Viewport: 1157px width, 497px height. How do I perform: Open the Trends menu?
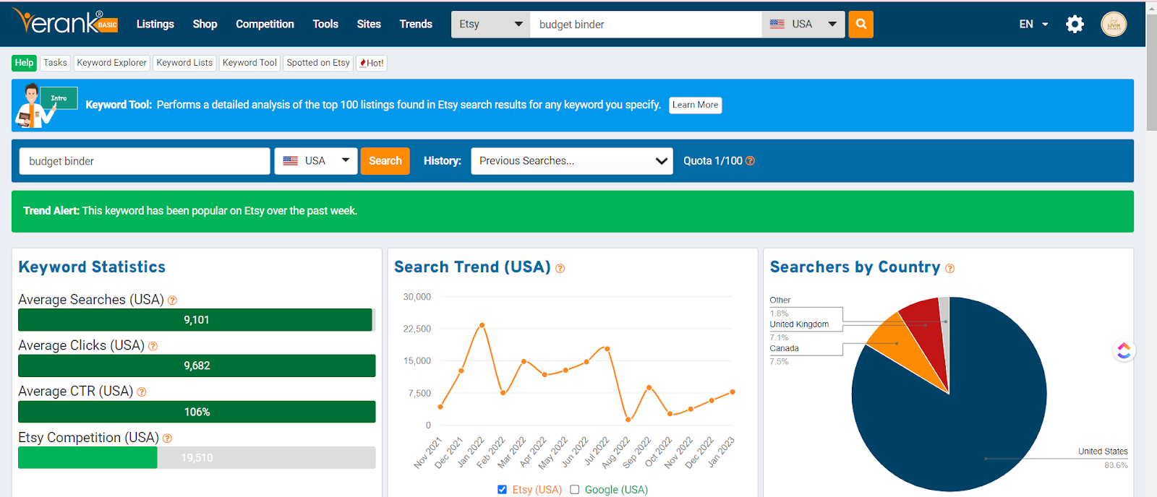[416, 24]
